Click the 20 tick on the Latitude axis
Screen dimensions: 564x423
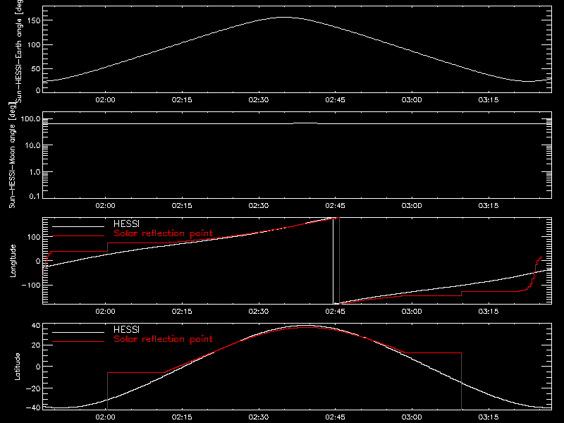pos(36,345)
